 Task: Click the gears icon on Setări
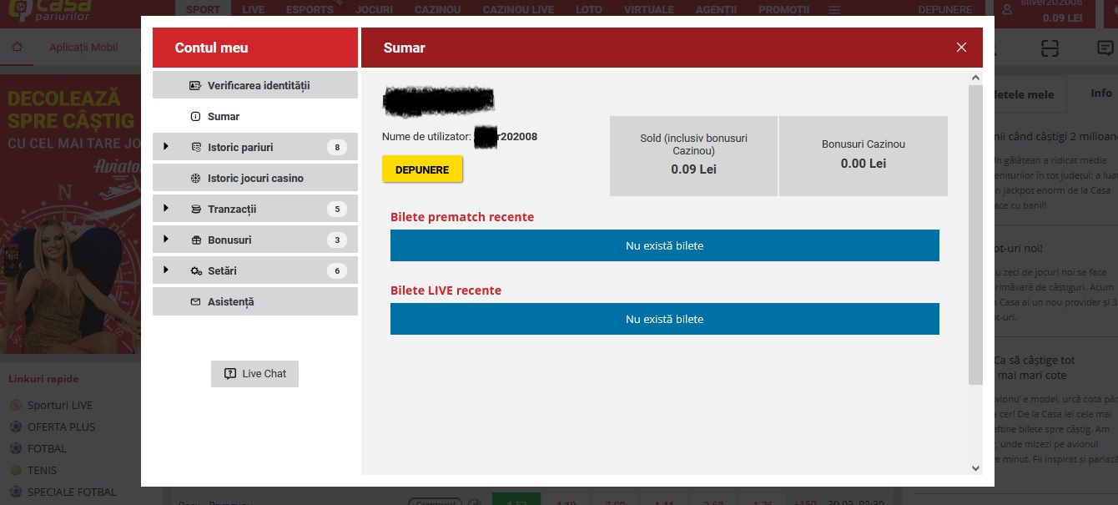click(x=196, y=271)
